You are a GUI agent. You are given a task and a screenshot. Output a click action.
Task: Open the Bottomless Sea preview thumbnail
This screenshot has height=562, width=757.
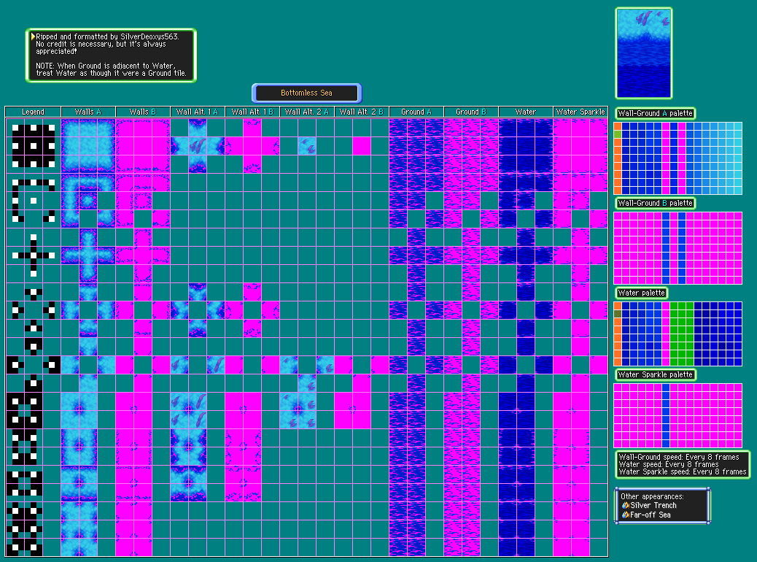click(643, 53)
